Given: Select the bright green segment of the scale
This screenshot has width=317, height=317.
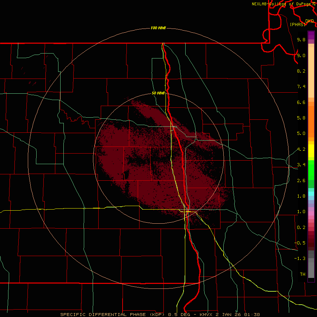Looking at the screenshot, I should tap(311, 170).
